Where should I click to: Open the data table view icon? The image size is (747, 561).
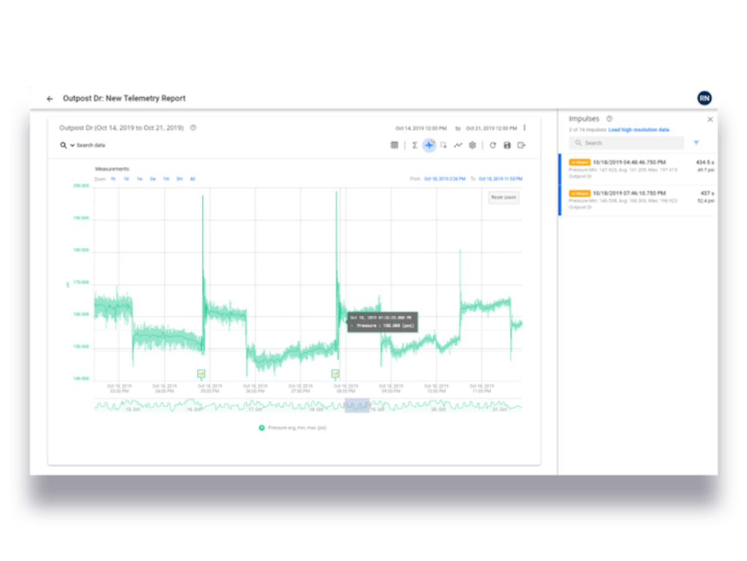click(394, 145)
